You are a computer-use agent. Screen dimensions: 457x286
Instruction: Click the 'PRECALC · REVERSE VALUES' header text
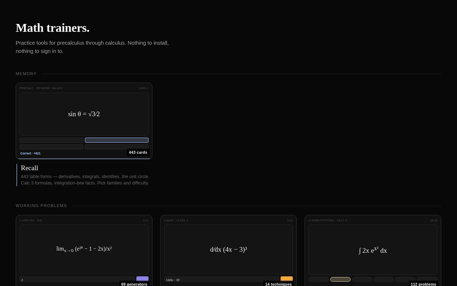[41, 88]
